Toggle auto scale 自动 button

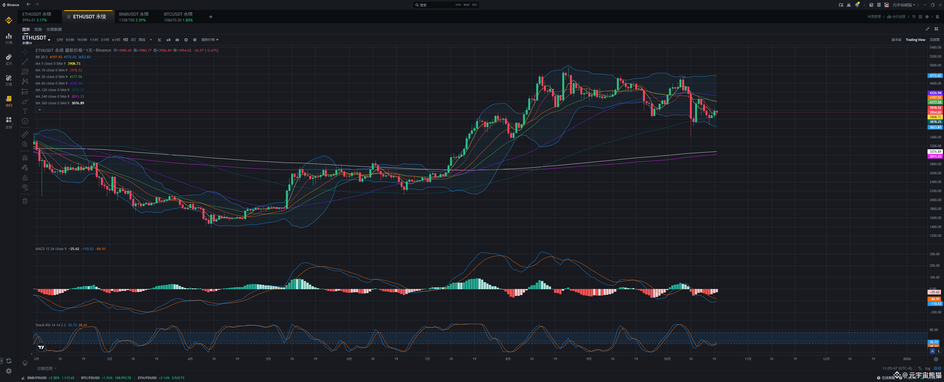(937, 369)
